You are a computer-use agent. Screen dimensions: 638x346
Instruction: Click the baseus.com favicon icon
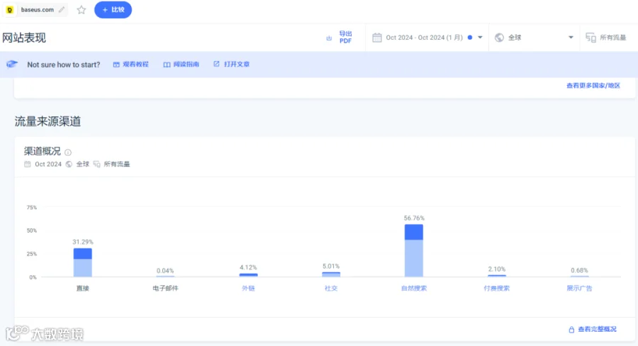(x=10, y=10)
